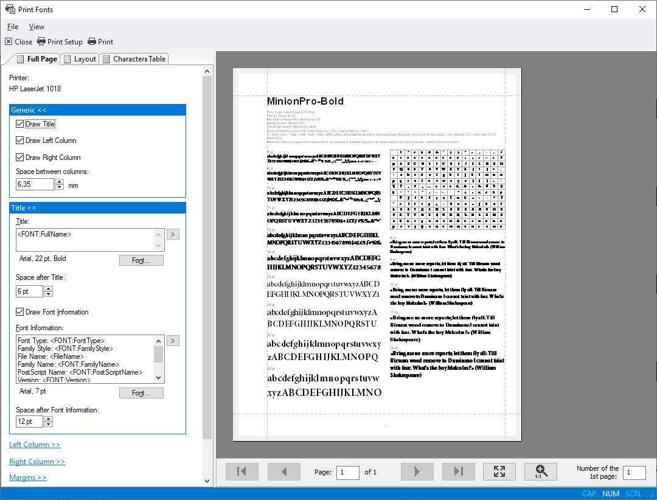Uncheck Draw Right Column
The width and height of the screenshot is (657, 500).
19,157
